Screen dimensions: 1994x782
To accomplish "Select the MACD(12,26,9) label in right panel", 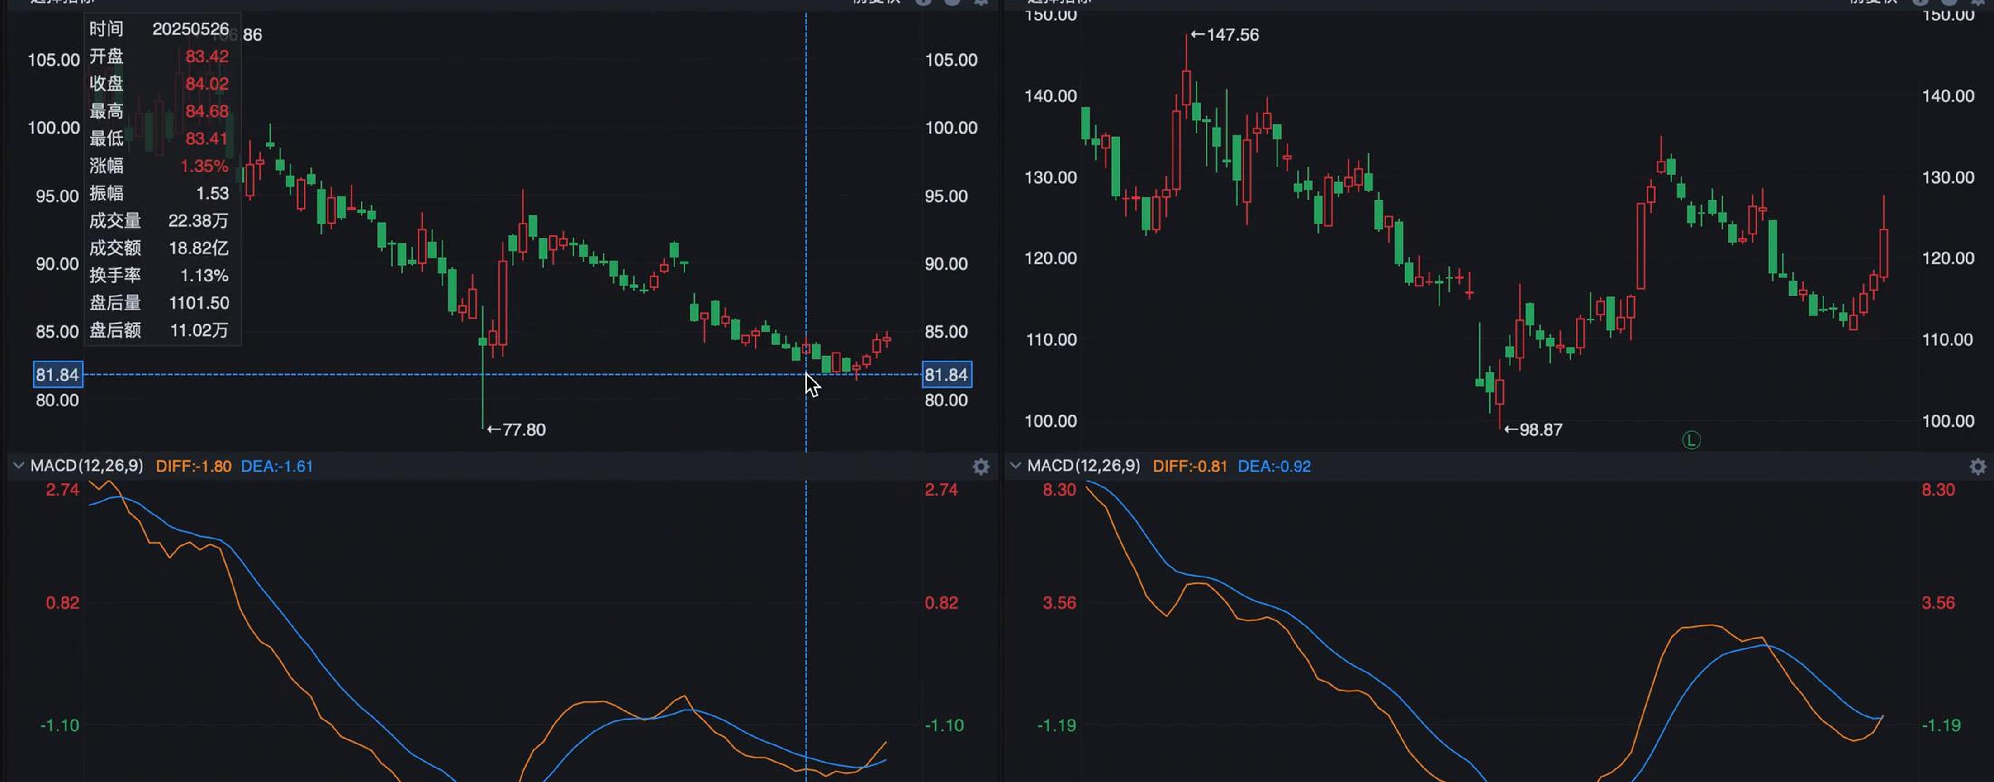I will (1084, 466).
